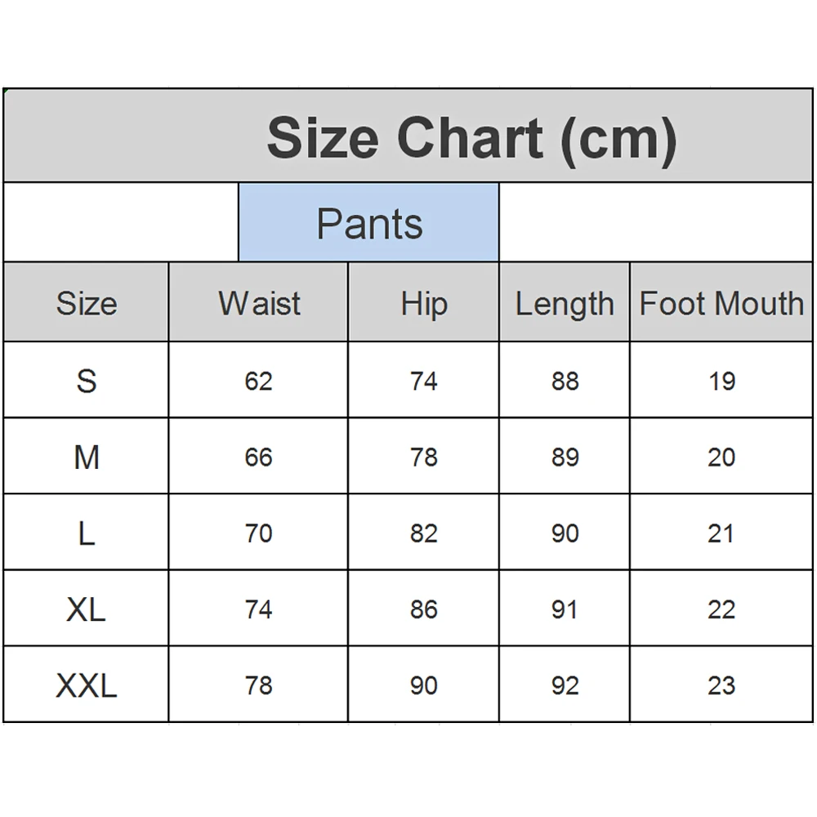The width and height of the screenshot is (817, 817).
Task: Click waist value 62 for size S
Action: [x=259, y=381]
